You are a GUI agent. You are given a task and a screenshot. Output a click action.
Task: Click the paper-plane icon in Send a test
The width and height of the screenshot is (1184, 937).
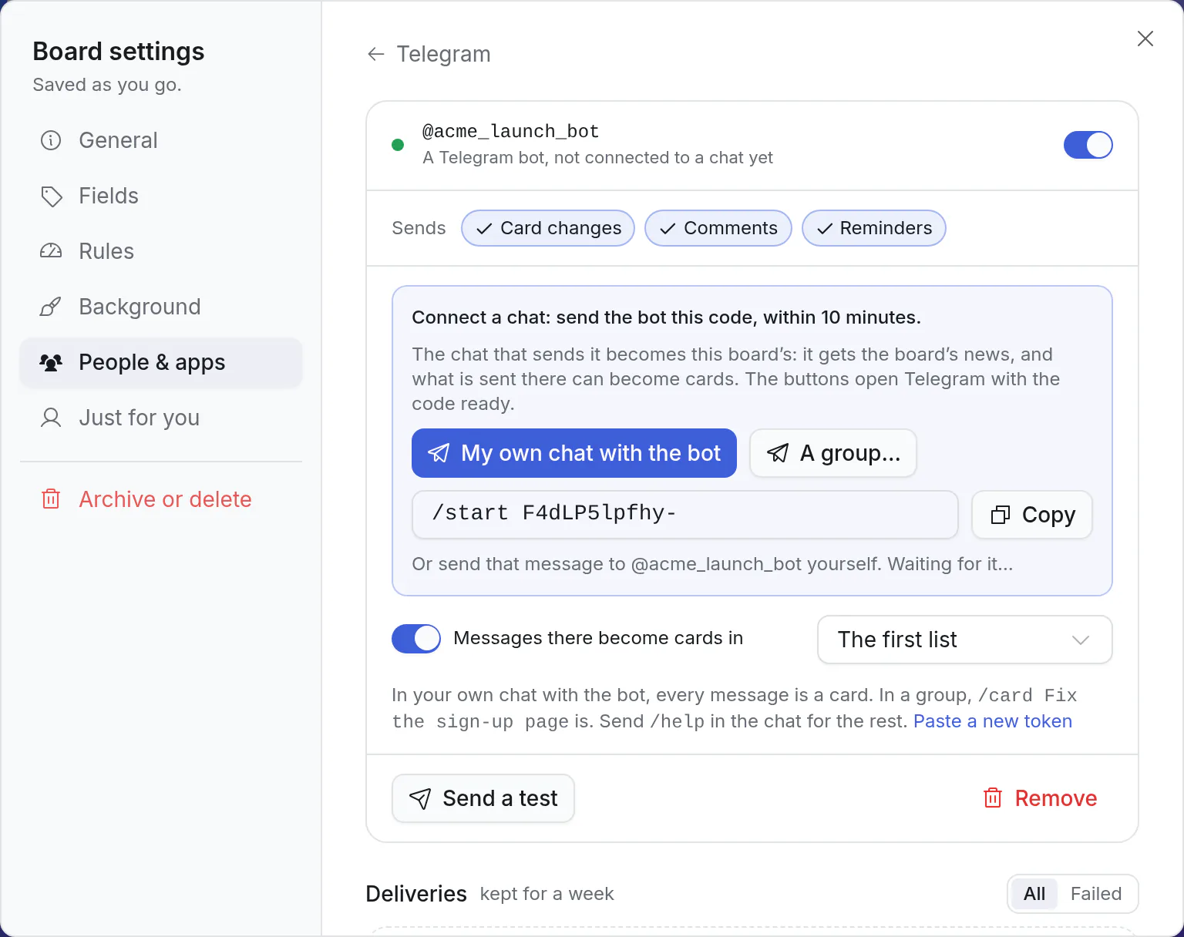pos(420,798)
